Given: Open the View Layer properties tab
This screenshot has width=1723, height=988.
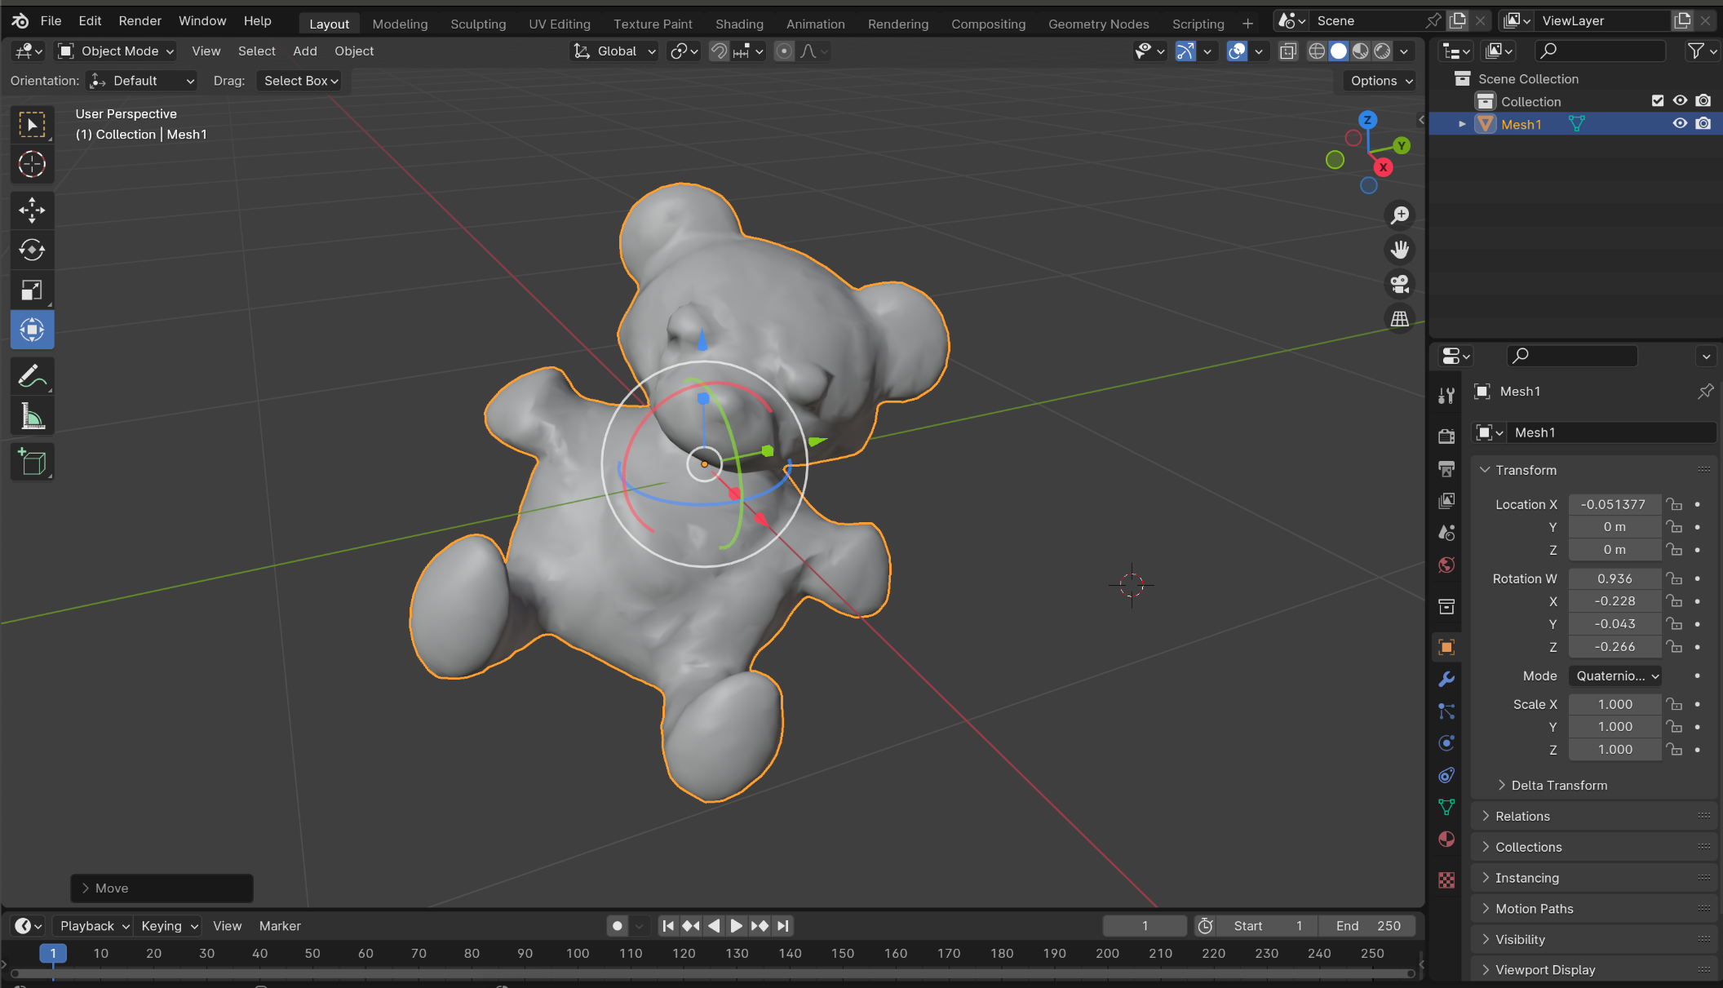Looking at the screenshot, I should click(1446, 500).
